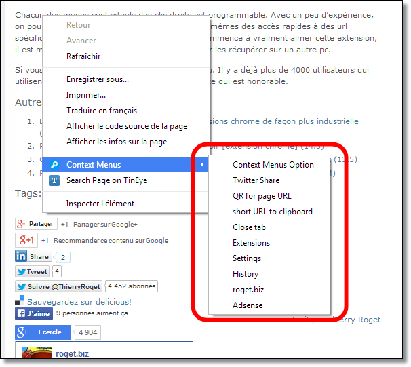Open Context Menus Option in submenu
411x367 pixels.
pyautogui.click(x=269, y=165)
